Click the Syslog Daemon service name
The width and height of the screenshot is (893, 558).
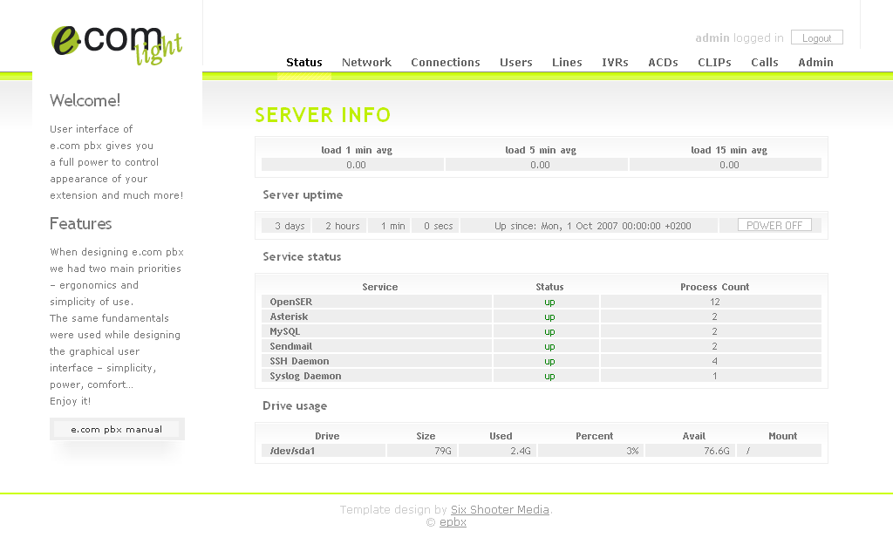[305, 376]
